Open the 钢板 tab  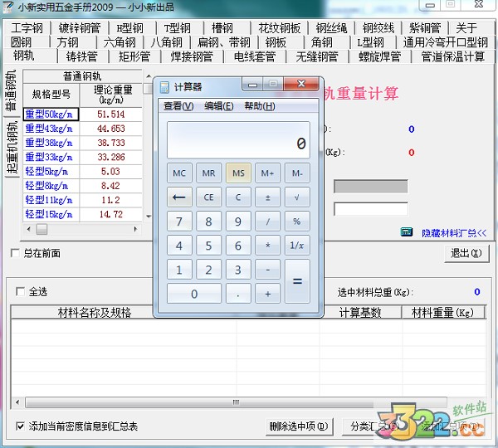point(276,42)
